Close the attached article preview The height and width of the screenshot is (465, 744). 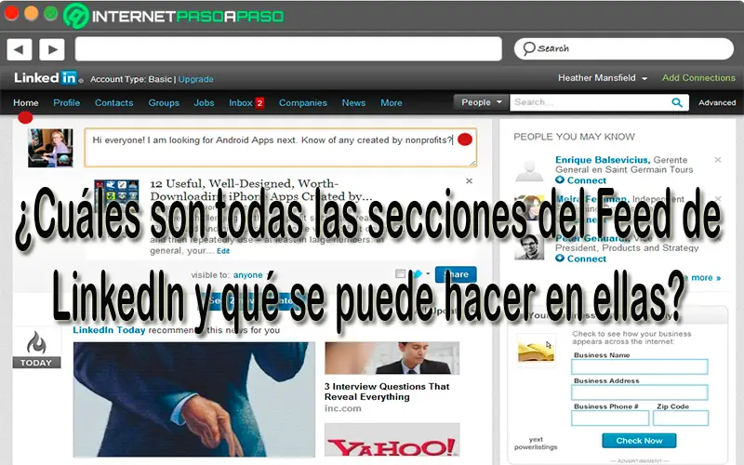click(469, 180)
